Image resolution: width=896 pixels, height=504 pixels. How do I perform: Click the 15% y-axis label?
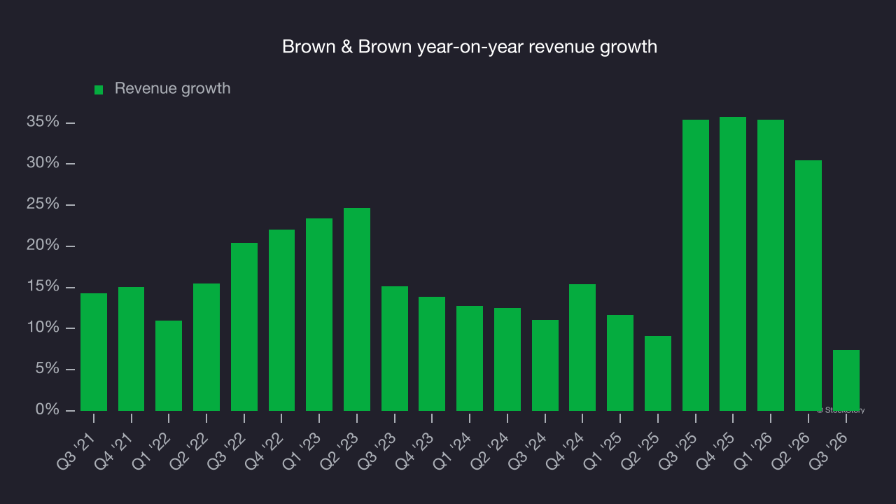[x=43, y=286]
